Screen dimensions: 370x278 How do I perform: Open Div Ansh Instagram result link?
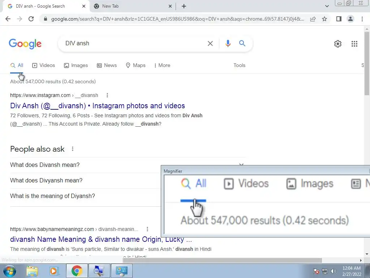point(98,106)
